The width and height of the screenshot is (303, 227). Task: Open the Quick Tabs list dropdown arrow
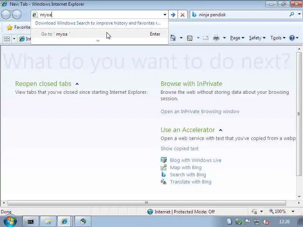tap(14, 39)
